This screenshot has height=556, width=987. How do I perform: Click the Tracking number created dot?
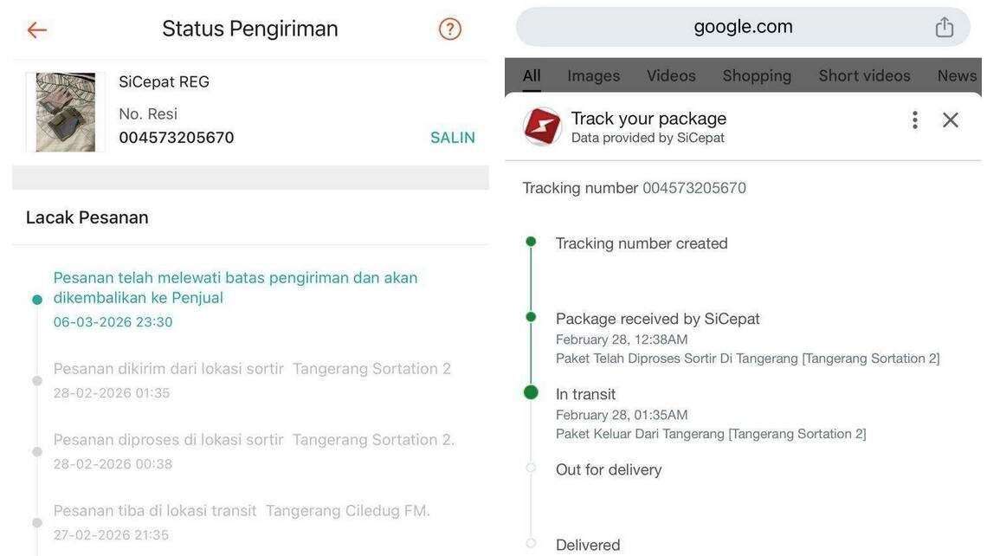[x=532, y=241]
